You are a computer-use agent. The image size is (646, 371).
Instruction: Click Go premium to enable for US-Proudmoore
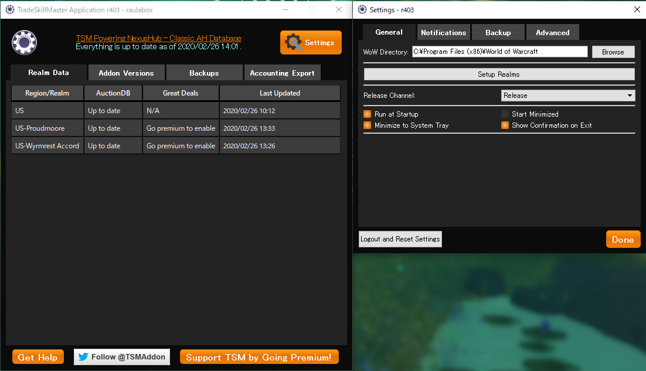pos(181,128)
